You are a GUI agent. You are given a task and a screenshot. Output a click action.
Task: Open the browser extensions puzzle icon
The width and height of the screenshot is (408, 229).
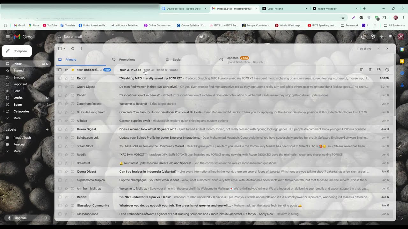coord(384,17)
